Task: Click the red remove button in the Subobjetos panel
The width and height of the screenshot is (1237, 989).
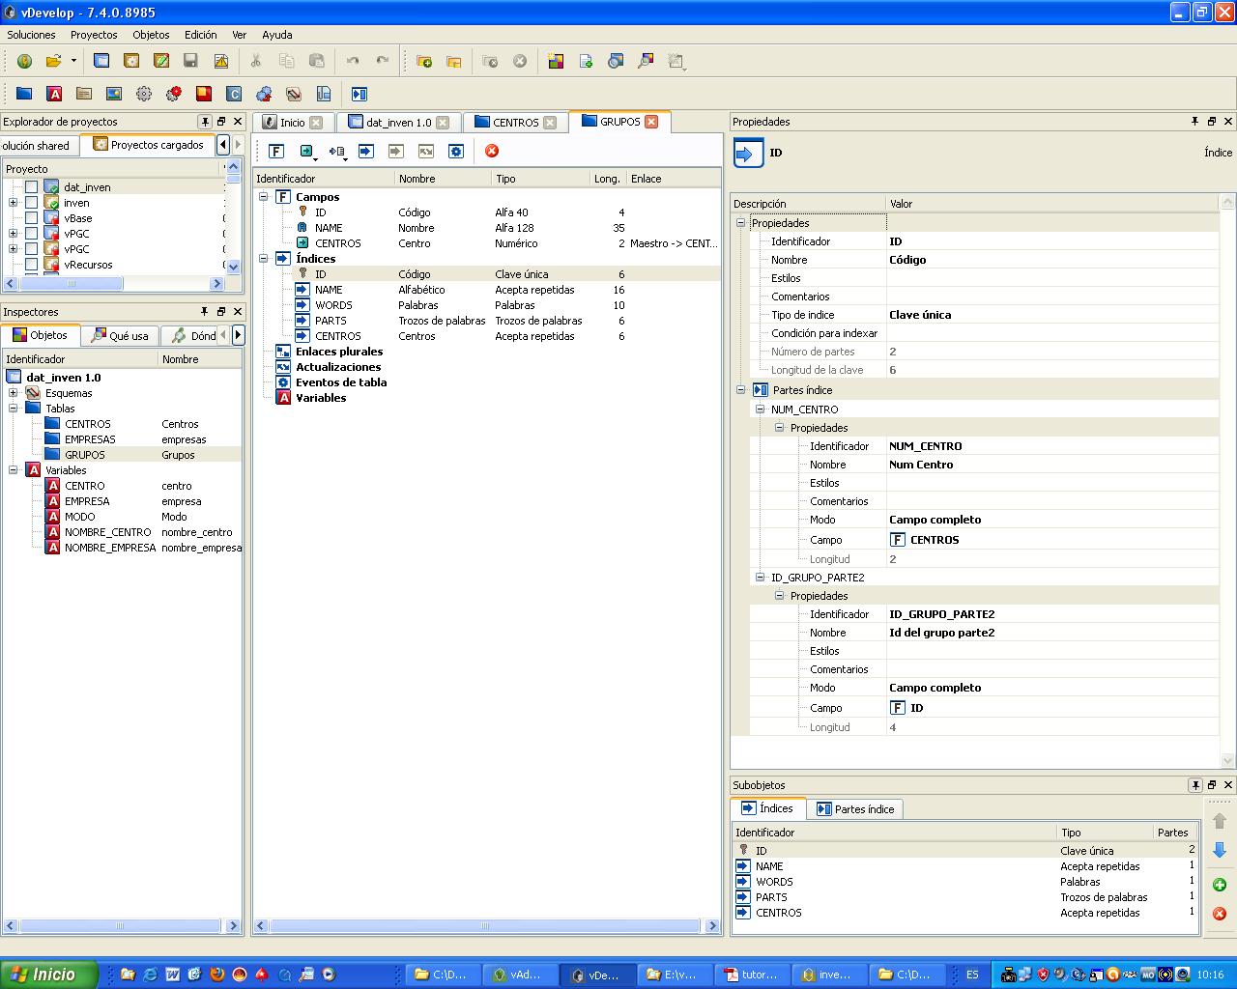Action: 1219,914
